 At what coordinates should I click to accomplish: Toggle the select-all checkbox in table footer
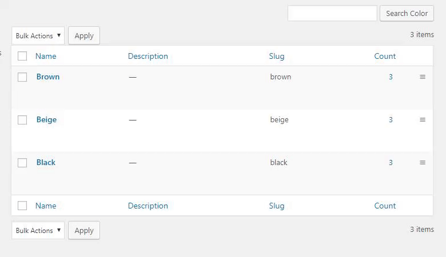click(x=22, y=206)
